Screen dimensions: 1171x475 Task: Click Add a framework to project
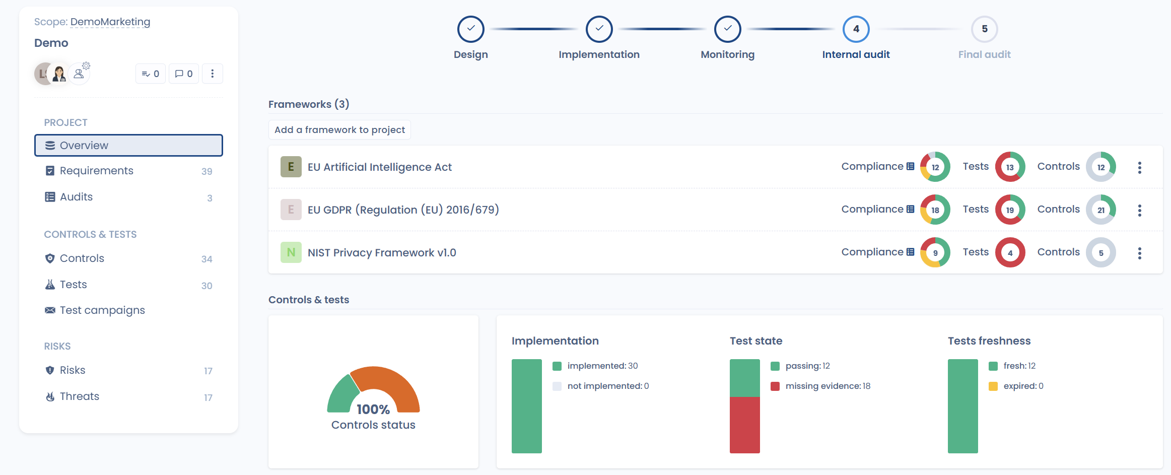tap(339, 130)
